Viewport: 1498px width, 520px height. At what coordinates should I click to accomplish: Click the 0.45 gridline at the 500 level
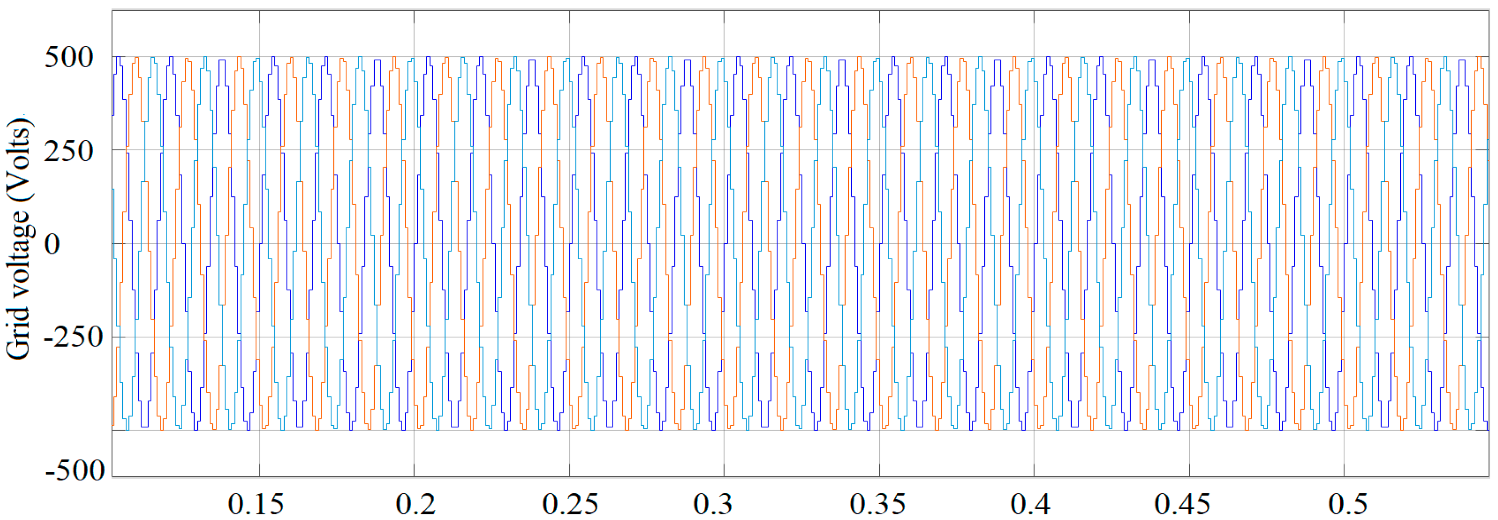click(1189, 57)
